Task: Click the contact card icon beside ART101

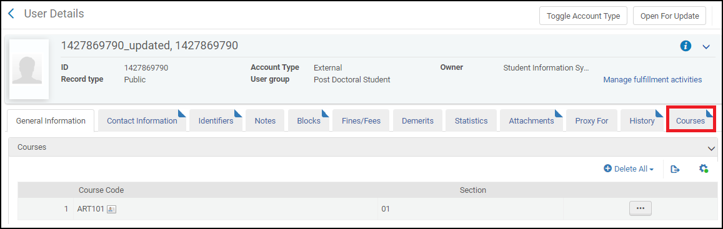Action: [111, 209]
